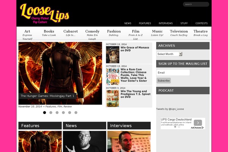
Task: Open Win Grace of Monaco on DVD article
Action: tap(135, 49)
